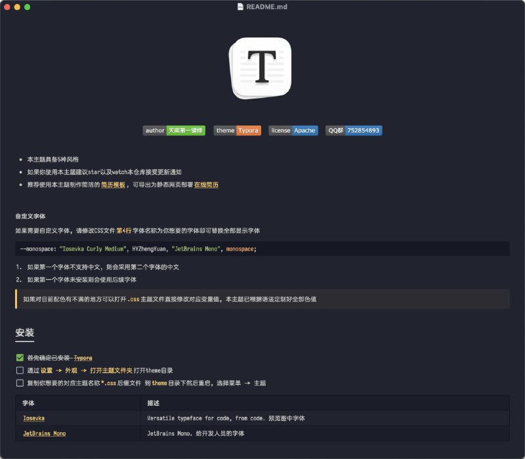Click inside the --monospace code block

262,249
